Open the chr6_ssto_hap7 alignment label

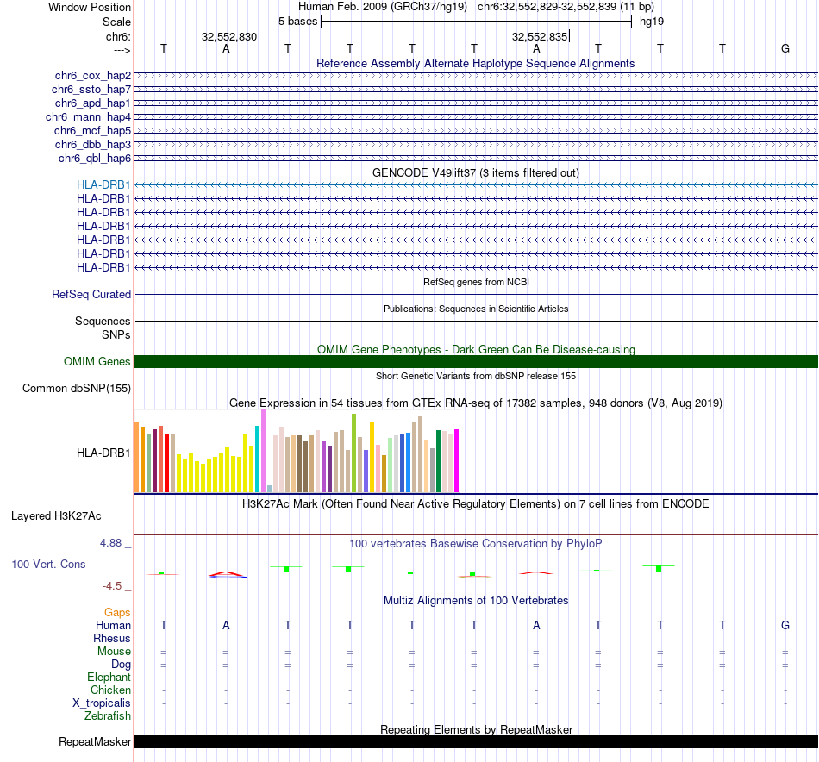(91, 90)
